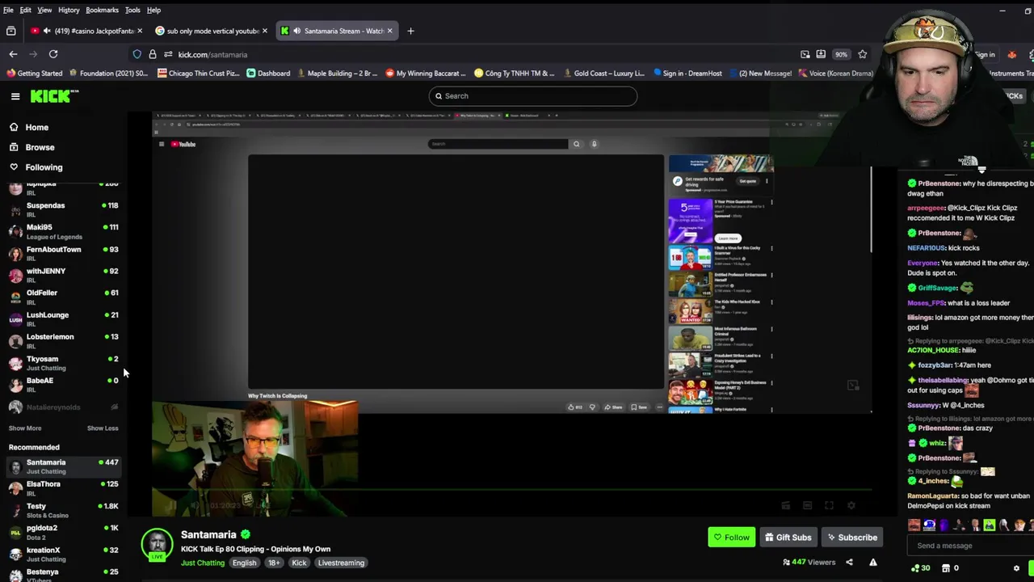
Task: Open the History menu
Action: 69,10
